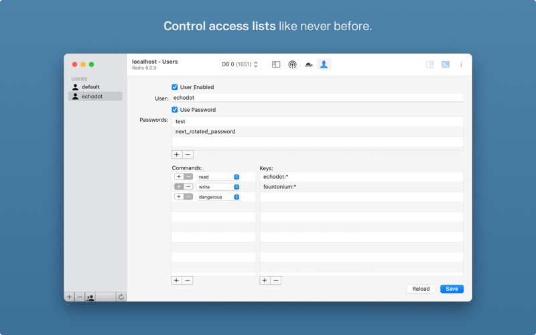536x335 pixels.
Task: Uncheck the User Enabled checkbox
Action: pyautogui.click(x=175, y=87)
